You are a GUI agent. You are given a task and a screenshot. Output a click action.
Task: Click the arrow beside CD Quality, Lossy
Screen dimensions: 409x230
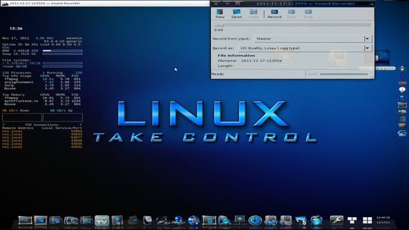367,48
